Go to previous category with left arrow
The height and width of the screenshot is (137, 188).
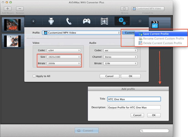[33, 21]
